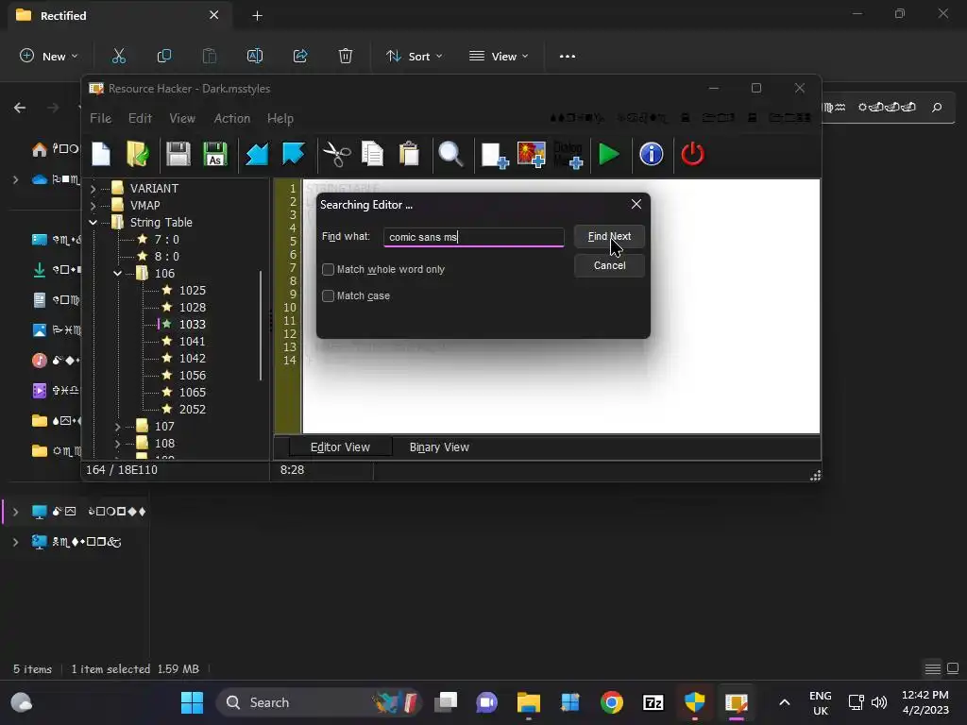Switch to the Editor View tab
This screenshot has height=725, width=967.
(340, 447)
